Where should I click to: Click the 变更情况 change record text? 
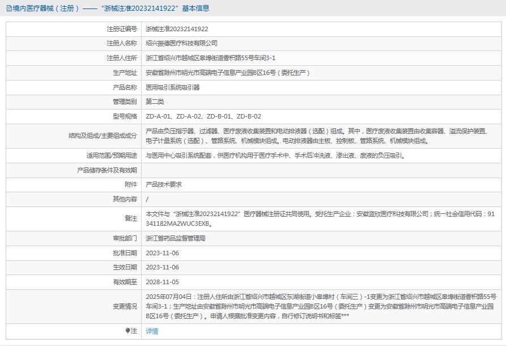pos(320,306)
